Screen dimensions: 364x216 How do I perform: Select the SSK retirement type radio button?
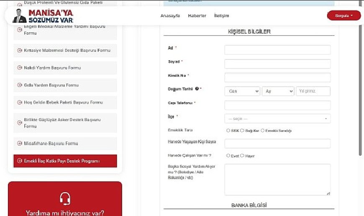pos(228,131)
